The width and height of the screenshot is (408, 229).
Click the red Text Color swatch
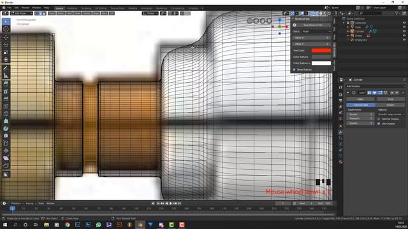point(321,51)
